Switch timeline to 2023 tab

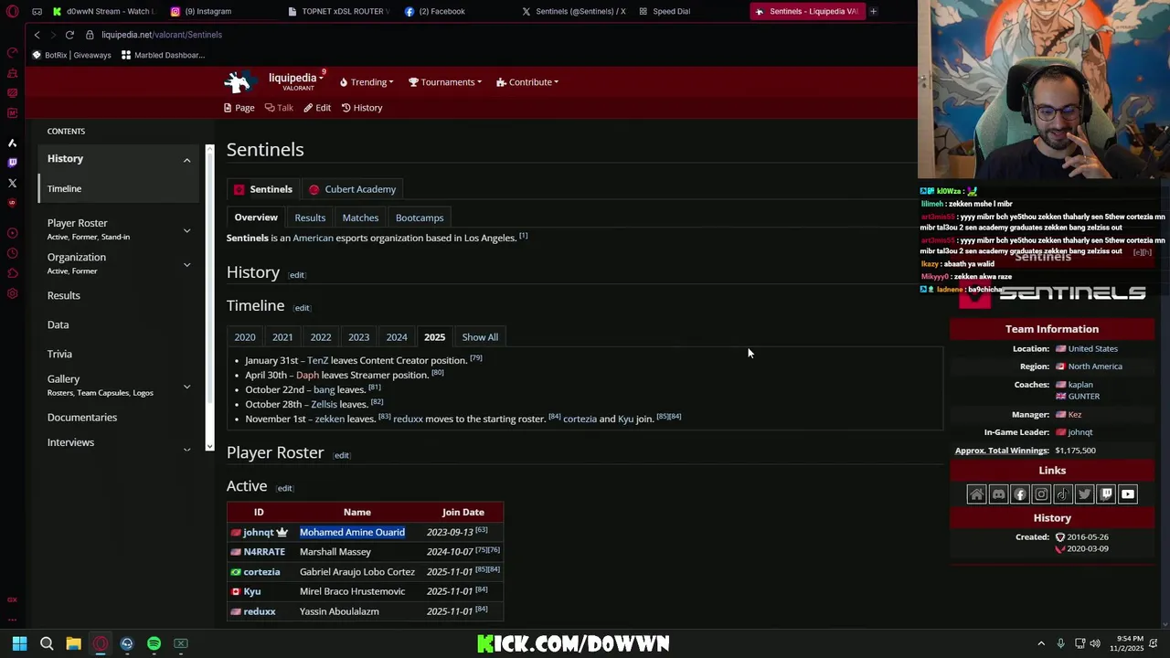[x=358, y=337]
